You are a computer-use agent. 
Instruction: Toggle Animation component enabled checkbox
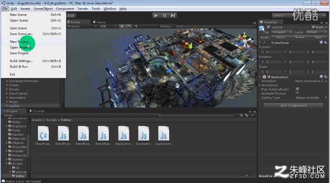coord(269,77)
